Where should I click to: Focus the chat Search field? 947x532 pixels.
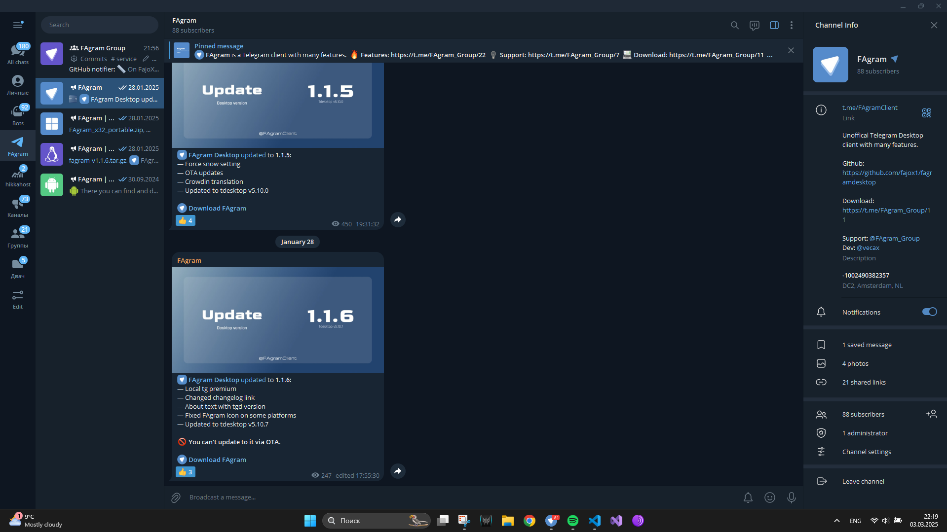click(x=100, y=25)
